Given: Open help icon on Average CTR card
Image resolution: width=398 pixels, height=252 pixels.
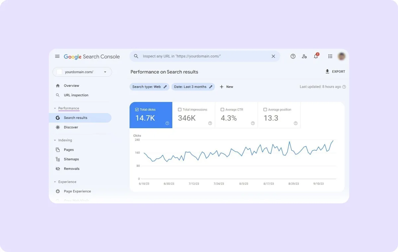Looking at the screenshot, I should (253, 123).
